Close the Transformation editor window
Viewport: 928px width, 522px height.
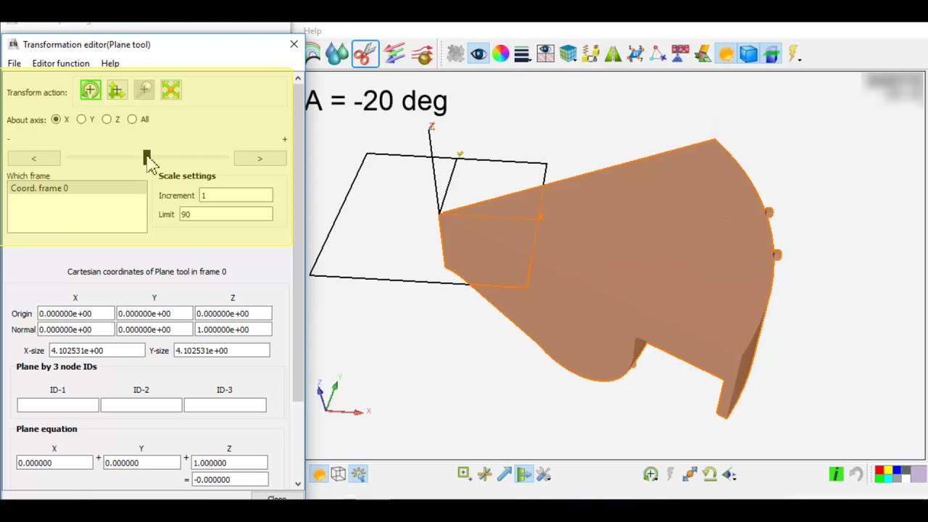coord(294,44)
